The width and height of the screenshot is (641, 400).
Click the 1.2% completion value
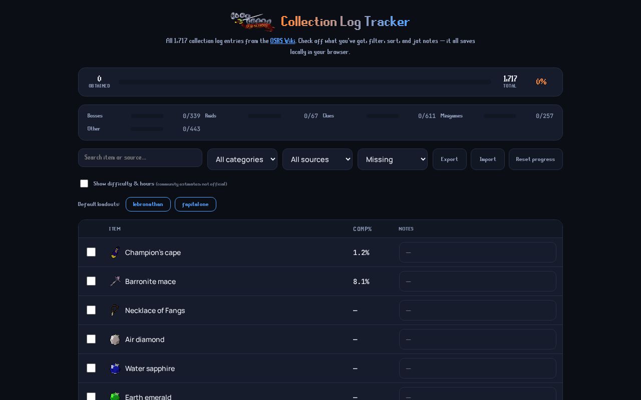point(361,252)
